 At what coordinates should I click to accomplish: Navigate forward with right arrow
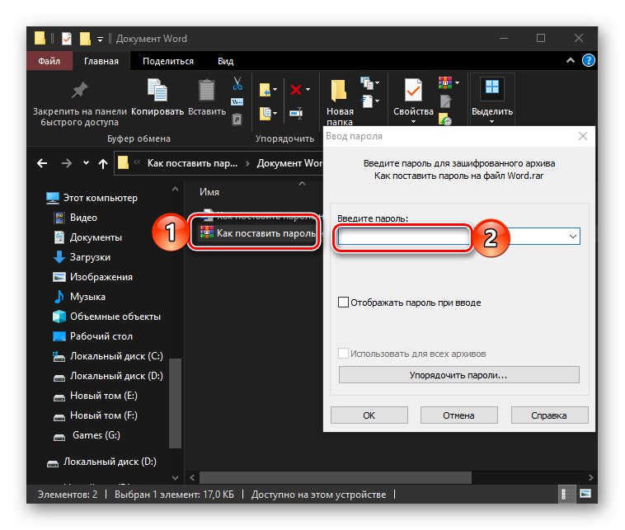67,163
